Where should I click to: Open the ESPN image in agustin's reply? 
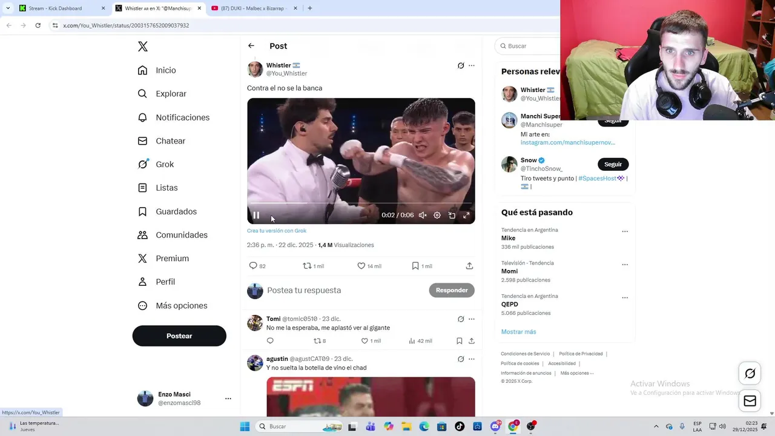(x=371, y=397)
